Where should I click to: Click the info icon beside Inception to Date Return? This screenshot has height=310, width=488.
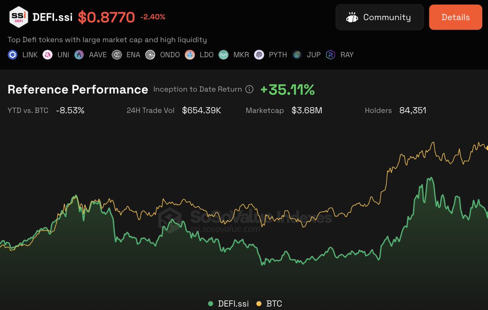(250, 89)
